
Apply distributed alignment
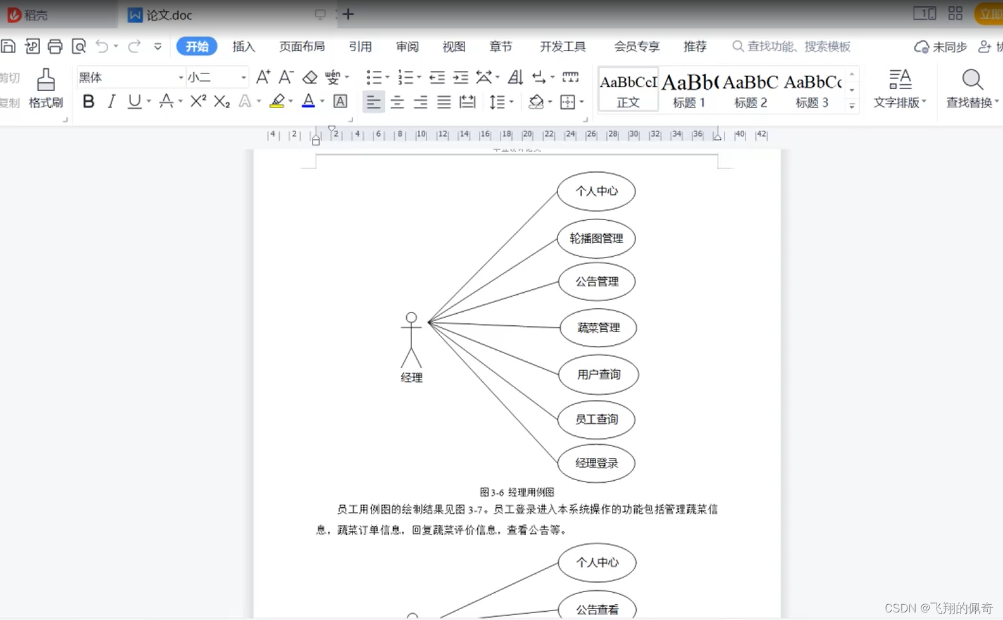tap(467, 101)
